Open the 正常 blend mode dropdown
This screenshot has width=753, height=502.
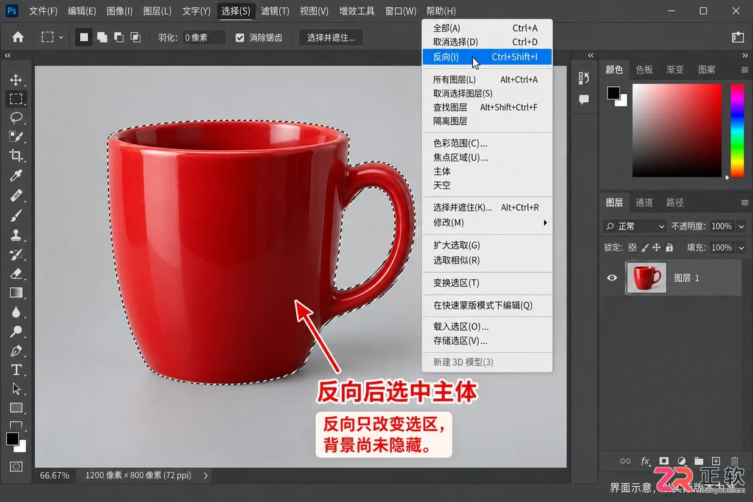634,226
